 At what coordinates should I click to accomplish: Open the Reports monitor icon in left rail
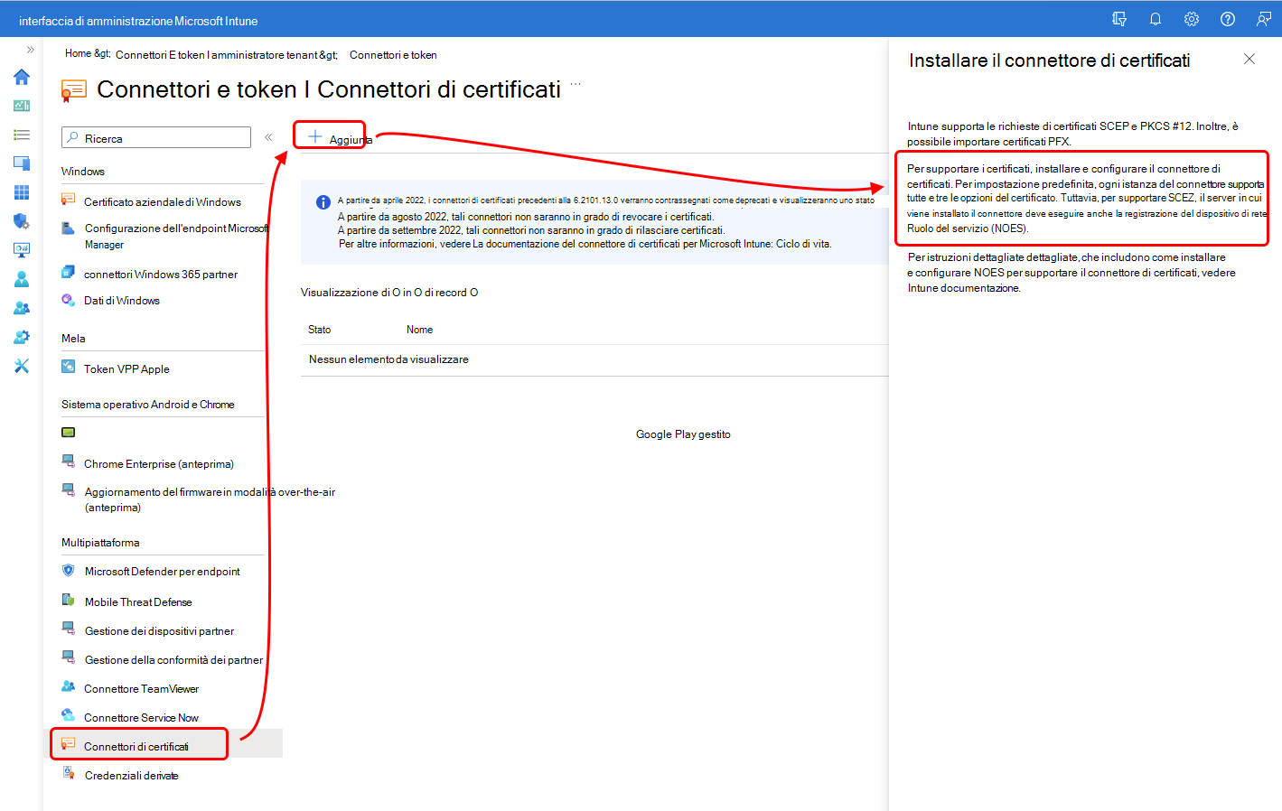[x=22, y=250]
